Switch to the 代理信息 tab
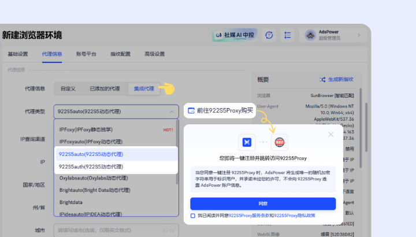The image size is (416, 237). [52, 54]
